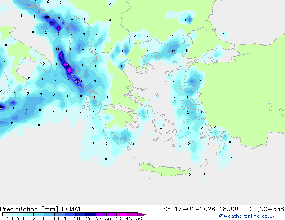The image size is (285, 220).
Task: Click the 40–45 mm magenta legend swatch
Action: tap(122, 214)
